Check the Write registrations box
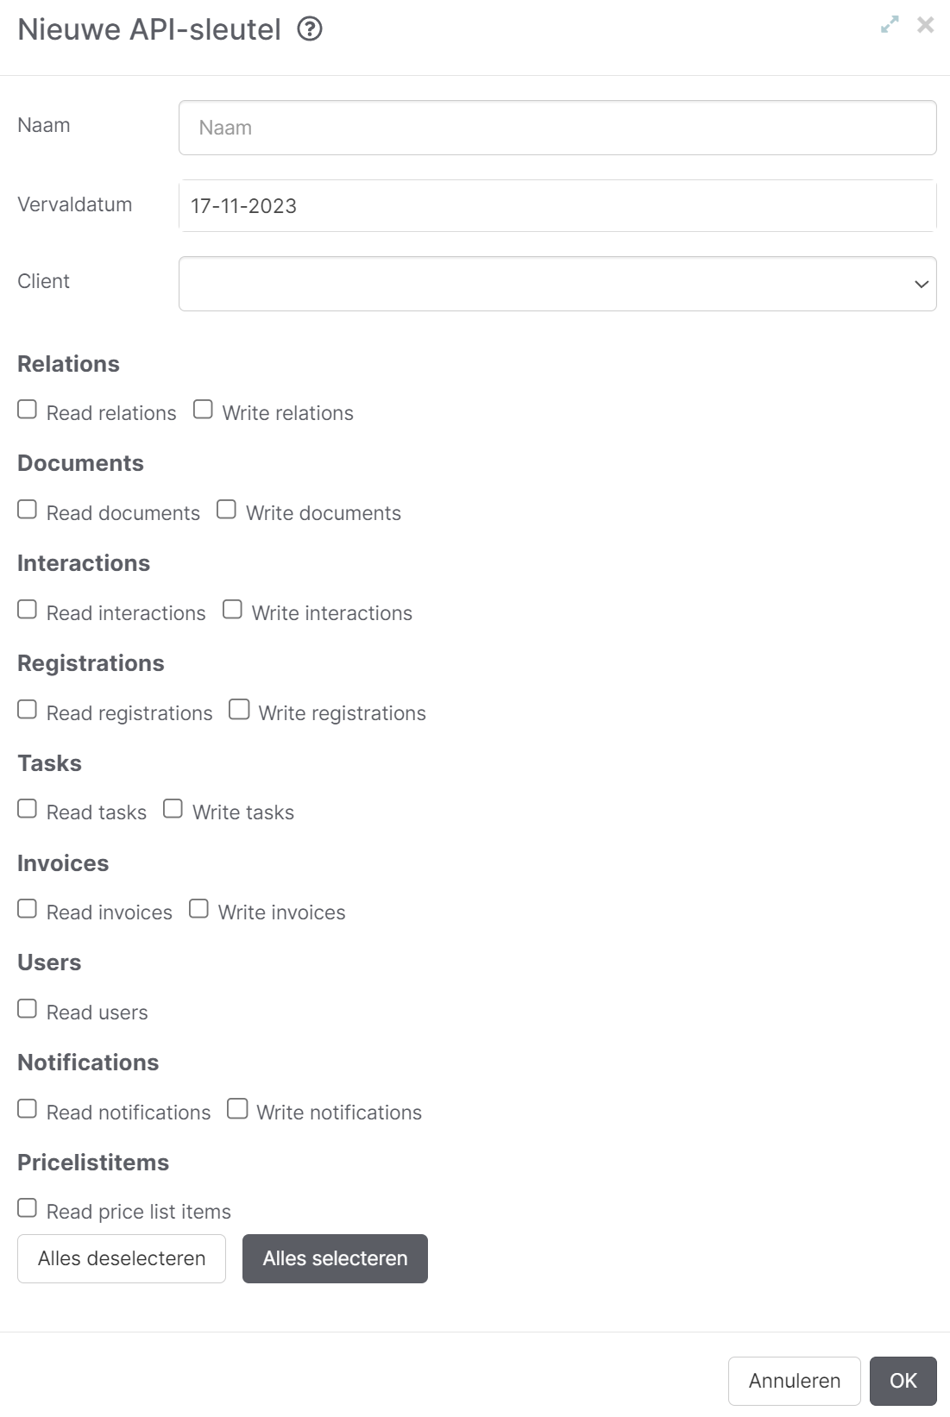 [x=239, y=710]
